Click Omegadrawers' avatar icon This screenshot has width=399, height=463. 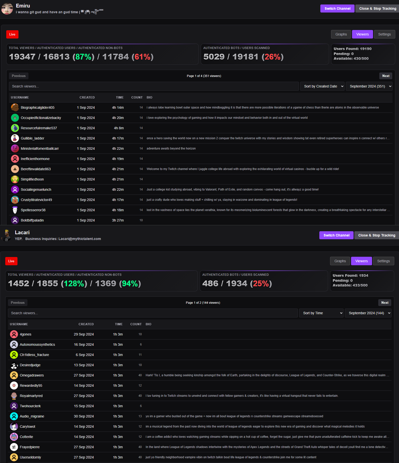[x=14, y=375]
